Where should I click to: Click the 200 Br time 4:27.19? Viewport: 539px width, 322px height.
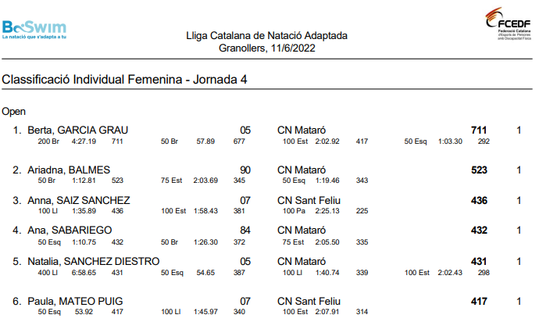coord(84,141)
